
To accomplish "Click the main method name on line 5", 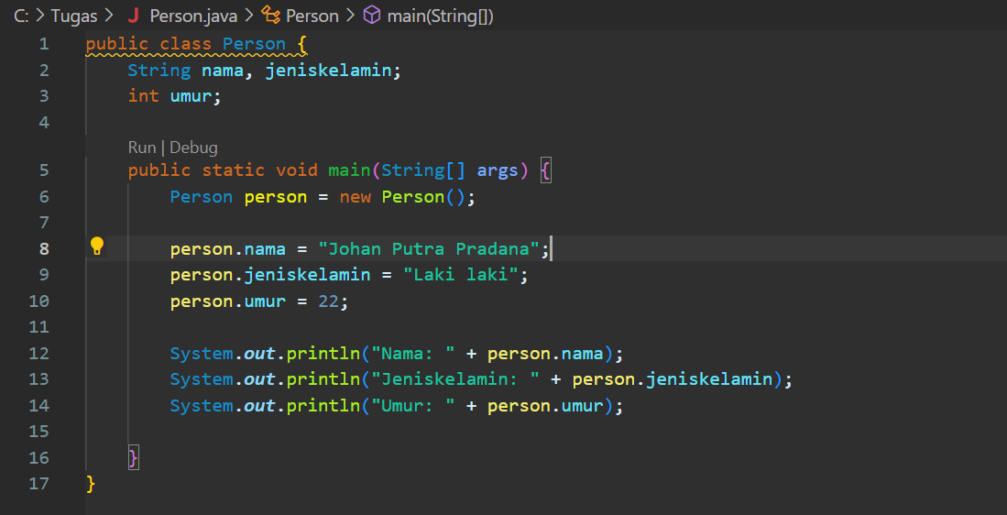I will [349, 170].
